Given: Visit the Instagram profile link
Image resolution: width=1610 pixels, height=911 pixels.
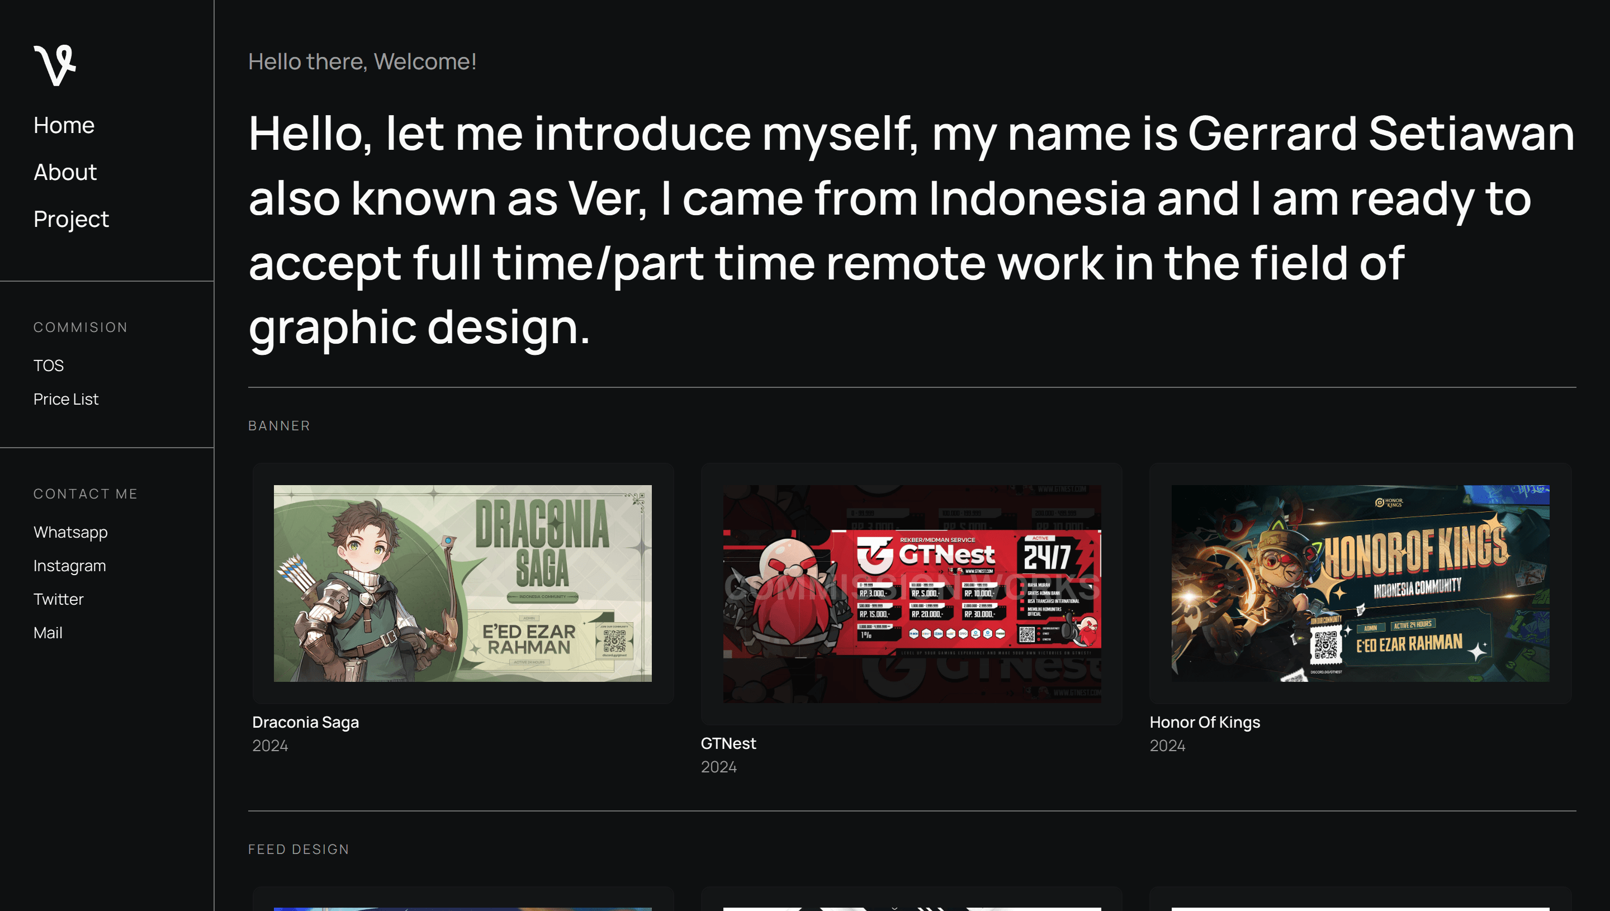Looking at the screenshot, I should [x=69, y=566].
